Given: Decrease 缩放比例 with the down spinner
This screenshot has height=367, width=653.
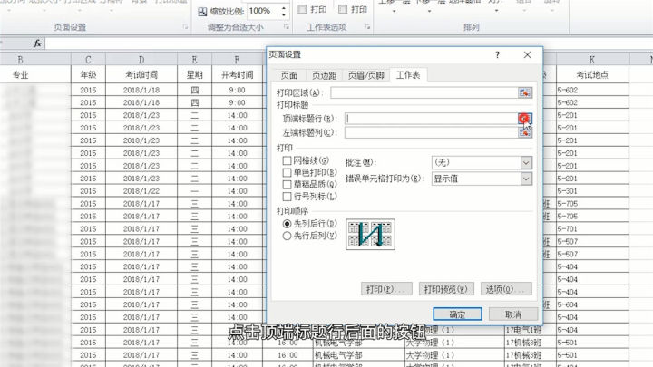Looking at the screenshot, I should pyautogui.click(x=284, y=14).
